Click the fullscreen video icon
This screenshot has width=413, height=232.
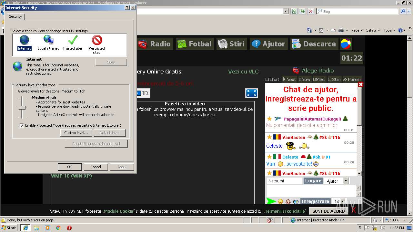(x=251, y=93)
